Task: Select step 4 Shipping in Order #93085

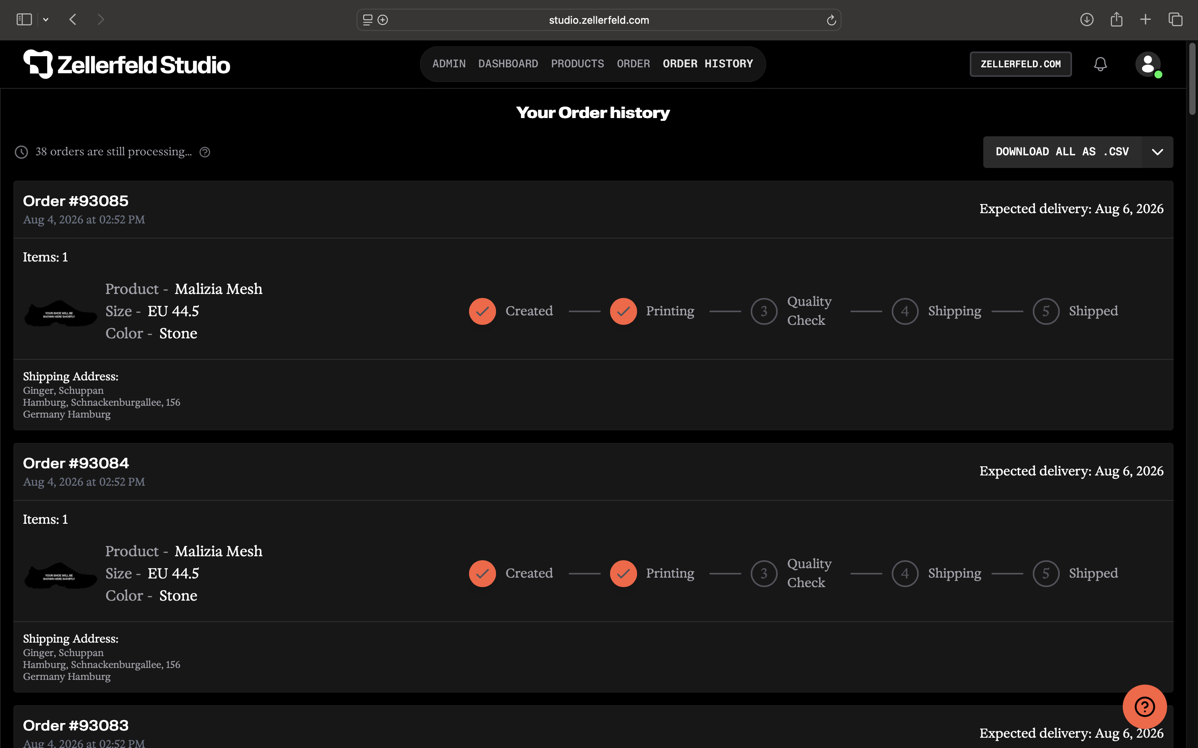Action: click(x=905, y=311)
